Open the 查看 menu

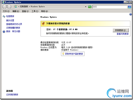(25, 11)
